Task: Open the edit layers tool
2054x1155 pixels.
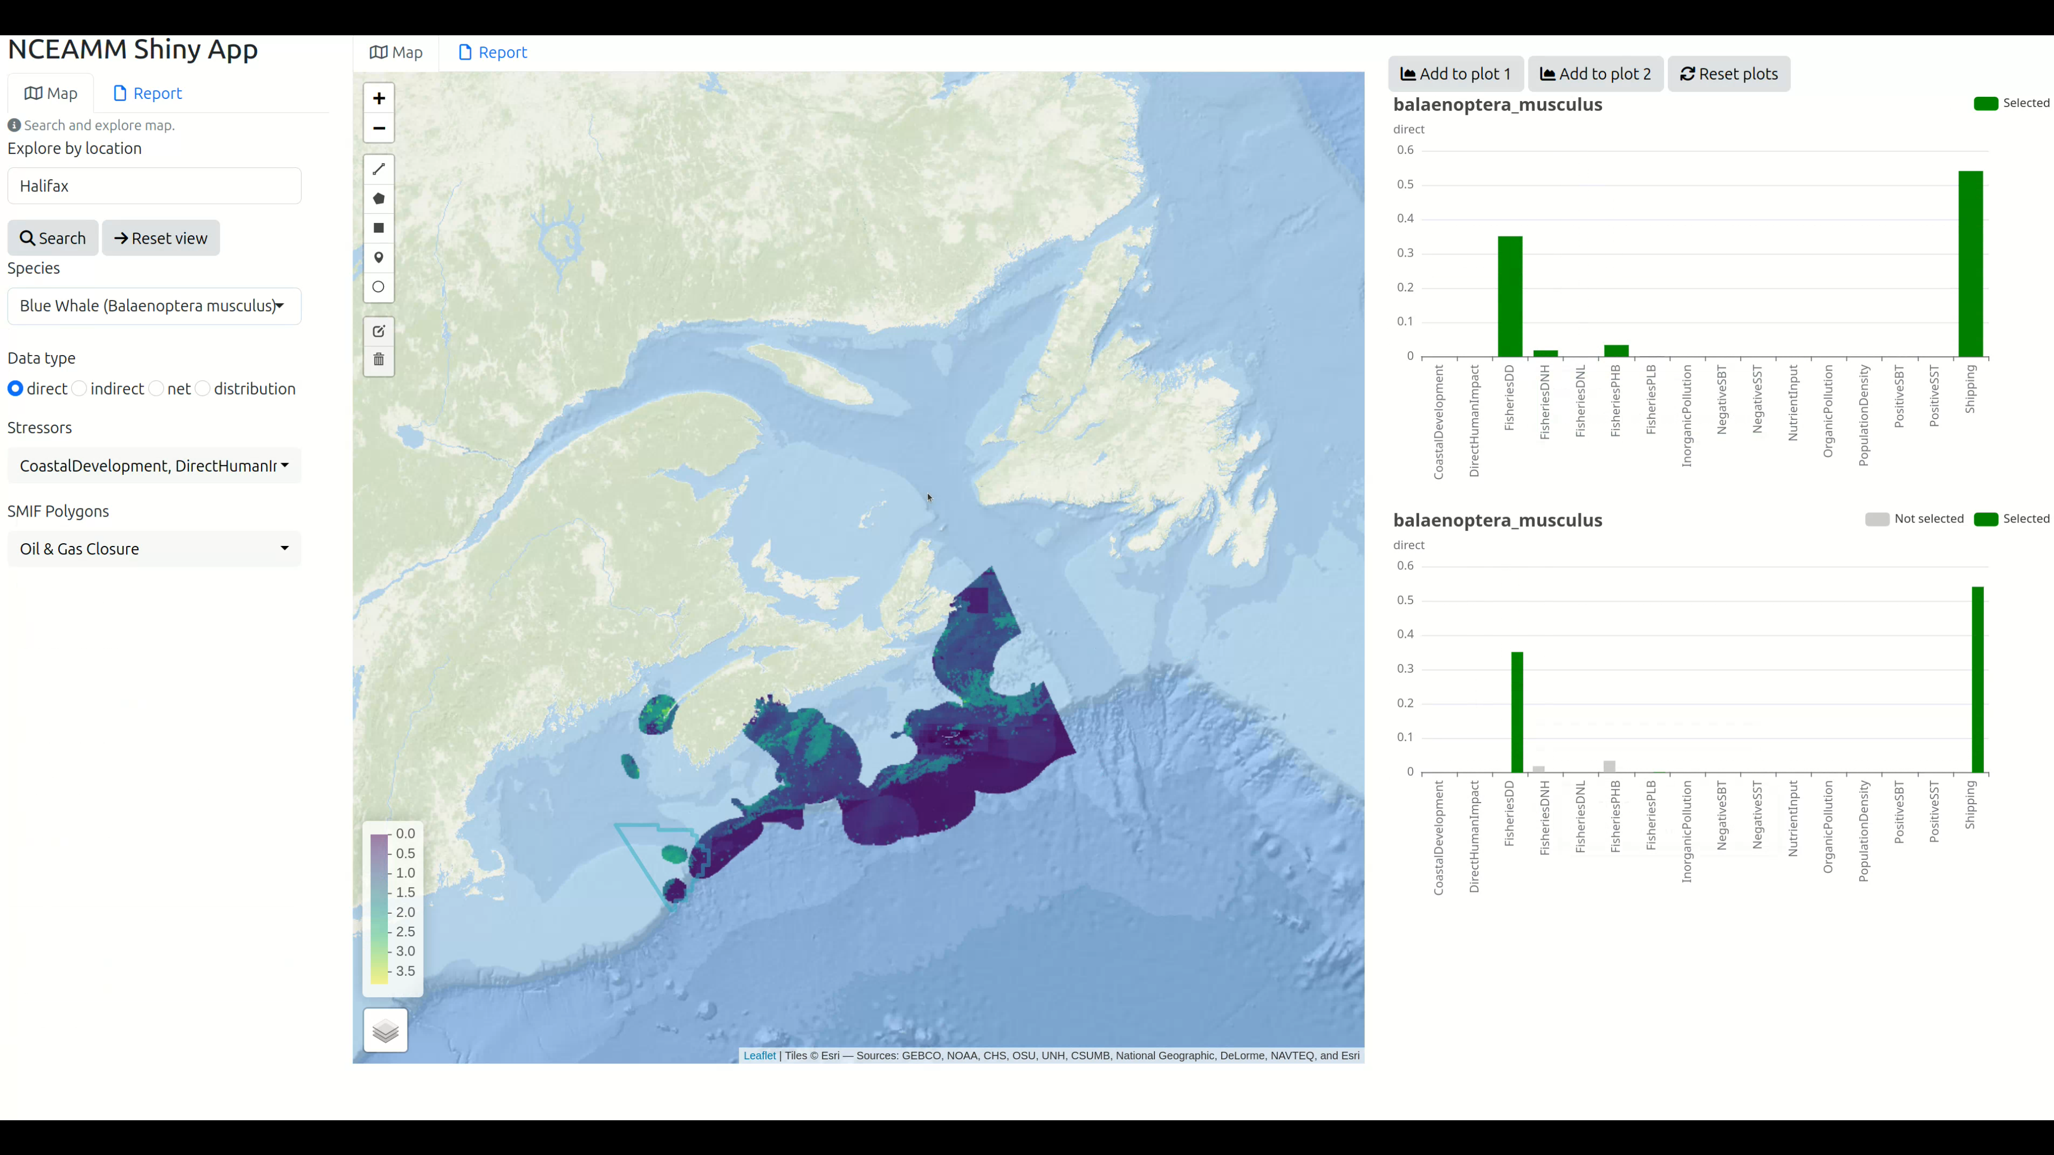Action: coord(378,331)
